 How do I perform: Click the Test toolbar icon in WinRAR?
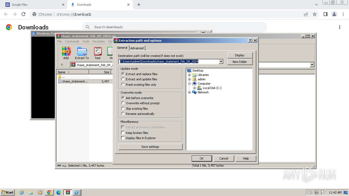point(98,53)
